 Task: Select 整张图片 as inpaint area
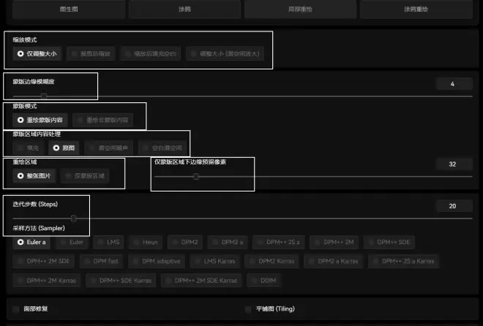(34, 176)
